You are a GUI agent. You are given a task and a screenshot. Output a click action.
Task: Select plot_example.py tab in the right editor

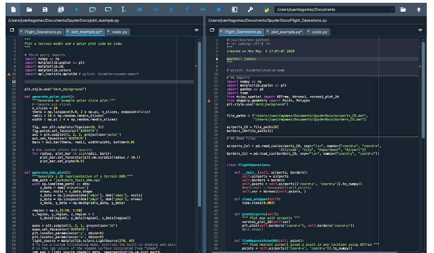pos(287,32)
